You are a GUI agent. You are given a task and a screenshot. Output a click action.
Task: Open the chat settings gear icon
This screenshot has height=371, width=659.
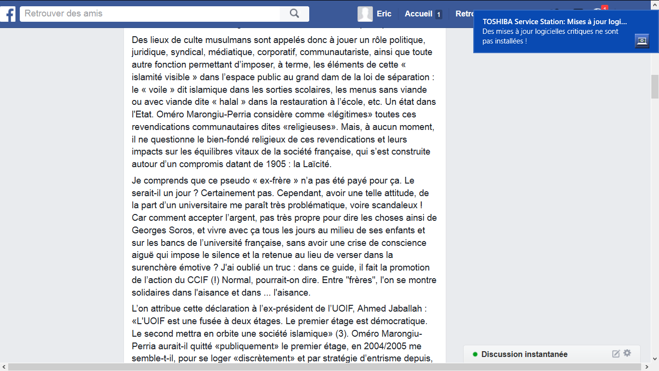click(627, 353)
